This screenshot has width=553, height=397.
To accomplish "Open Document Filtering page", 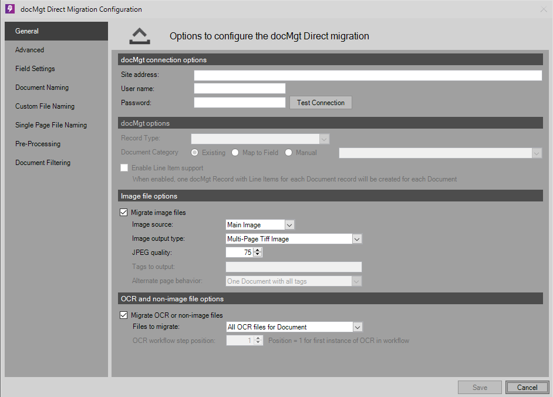I will point(56,162).
